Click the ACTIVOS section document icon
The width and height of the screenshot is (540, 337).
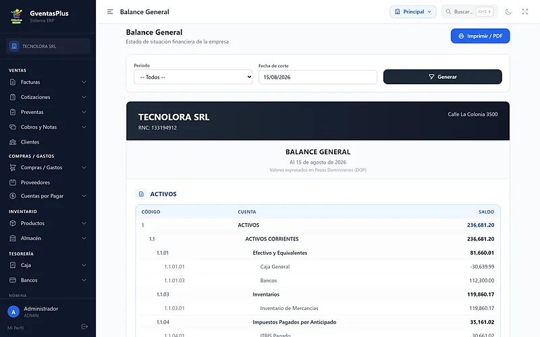[141, 194]
